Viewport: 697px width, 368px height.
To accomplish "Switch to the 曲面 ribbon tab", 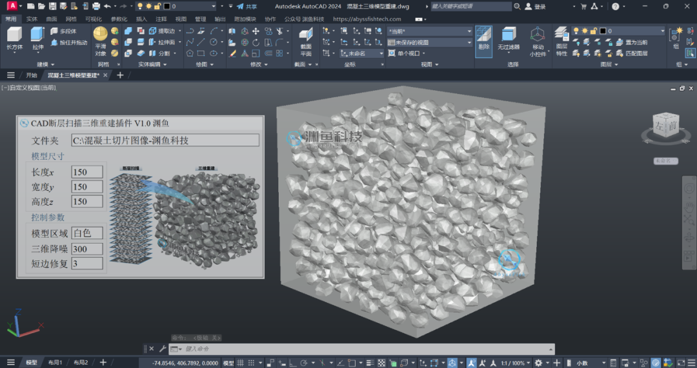I will pyautogui.click(x=52, y=19).
